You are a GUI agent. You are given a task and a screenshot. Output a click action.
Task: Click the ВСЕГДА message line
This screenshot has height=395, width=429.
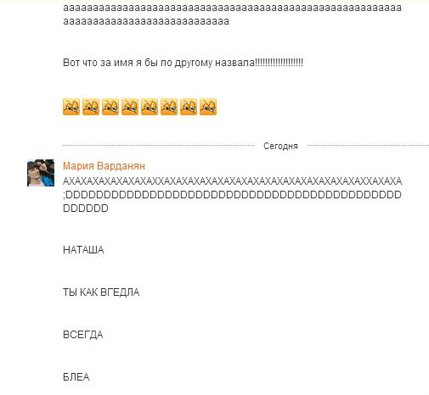pyautogui.click(x=82, y=335)
